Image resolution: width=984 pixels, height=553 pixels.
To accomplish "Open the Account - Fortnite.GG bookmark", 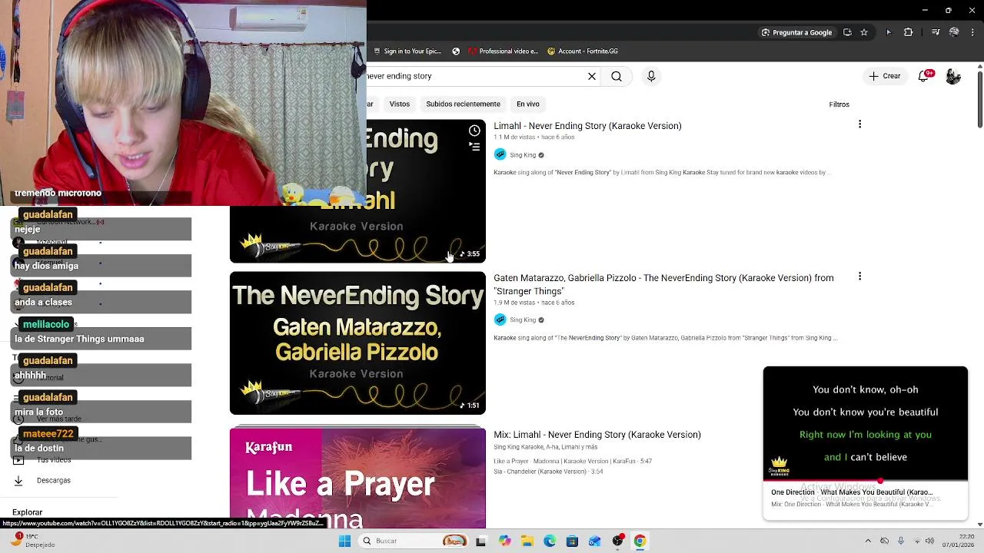I will click(x=582, y=51).
